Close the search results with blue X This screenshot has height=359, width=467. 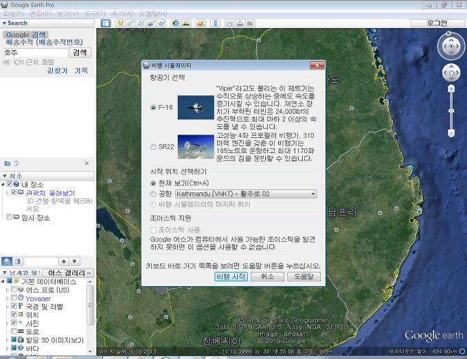(87, 163)
